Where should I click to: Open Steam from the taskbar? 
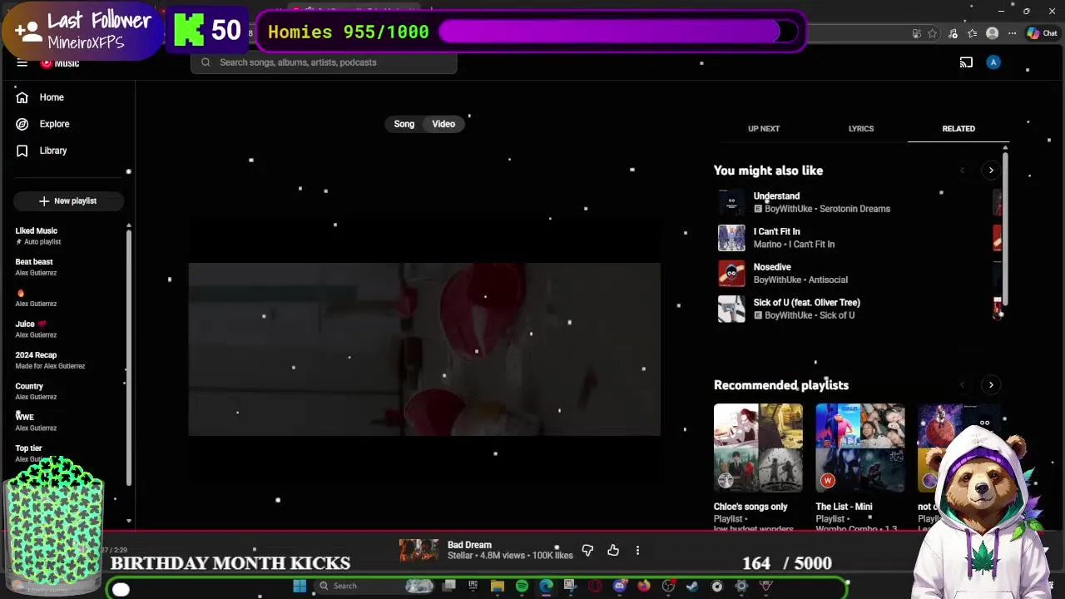(x=692, y=586)
